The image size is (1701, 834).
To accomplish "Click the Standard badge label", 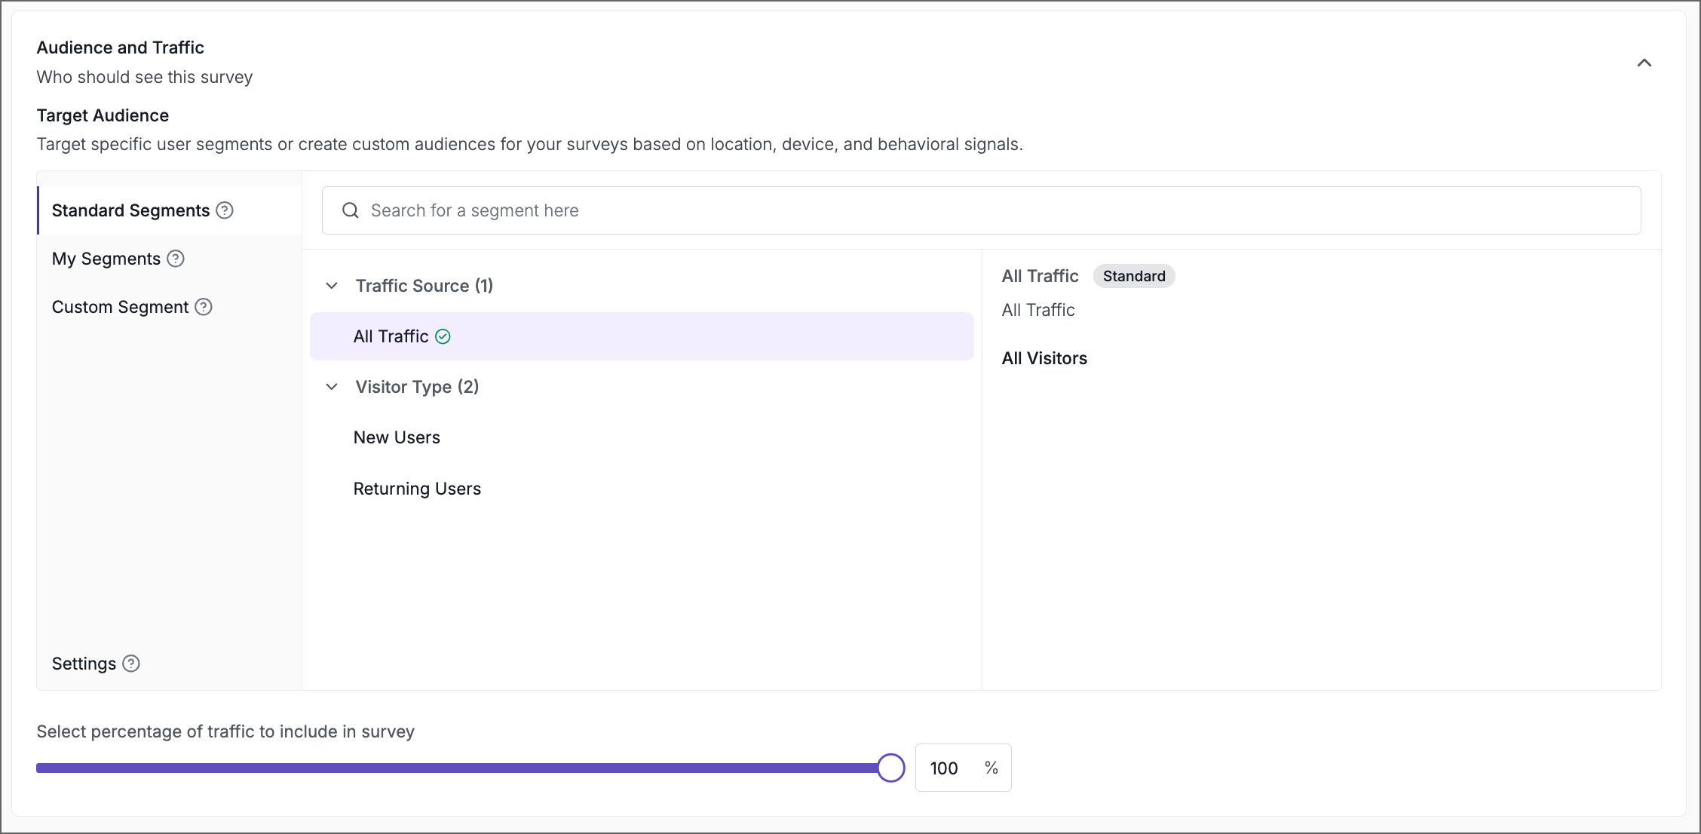I will tap(1134, 276).
